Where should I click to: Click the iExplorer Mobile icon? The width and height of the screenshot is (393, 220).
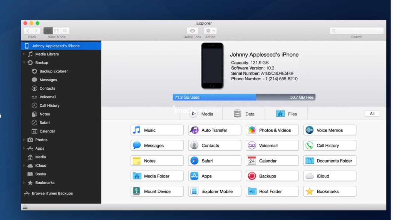coord(194,192)
